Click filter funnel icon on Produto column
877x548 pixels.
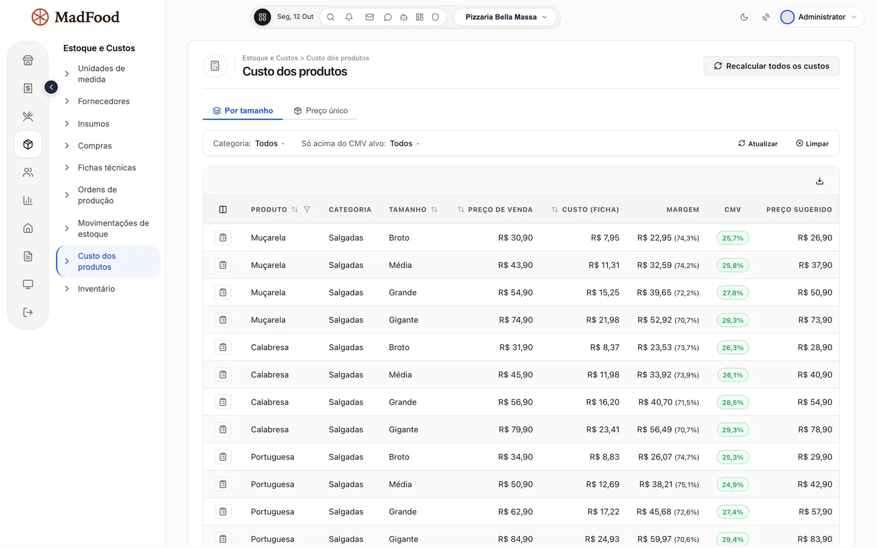[307, 209]
